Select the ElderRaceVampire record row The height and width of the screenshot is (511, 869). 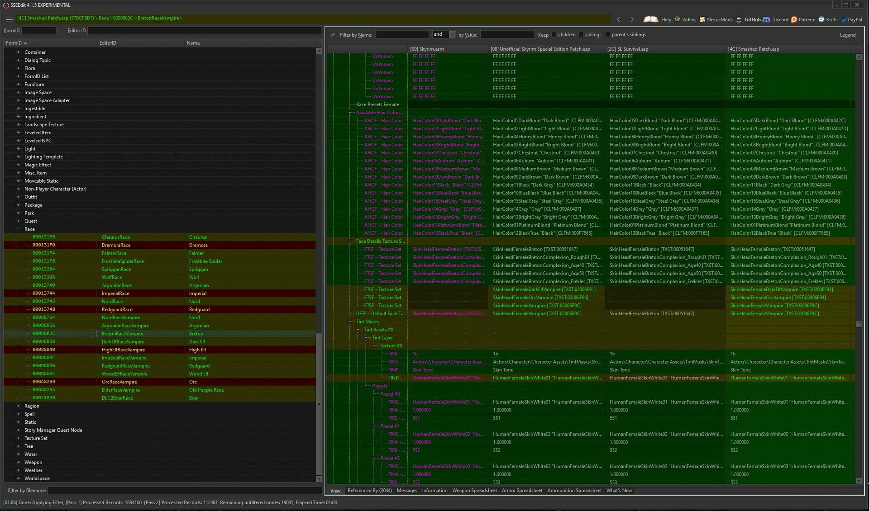(x=160, y=390)
